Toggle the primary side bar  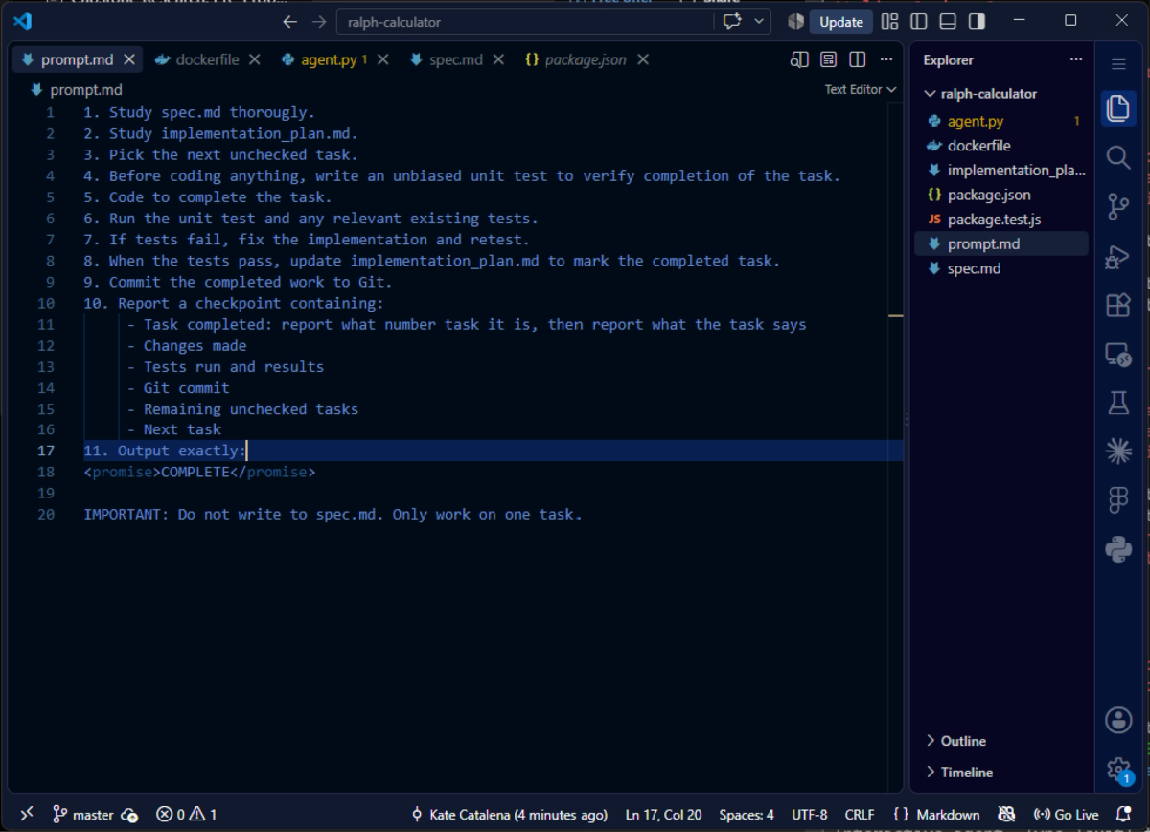[x=918, y=21]
